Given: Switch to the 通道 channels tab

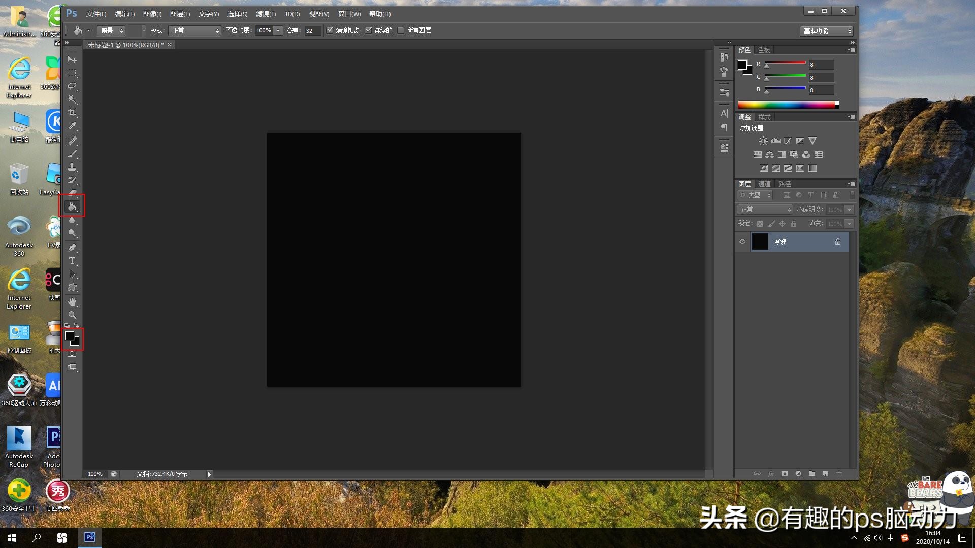Looking at the screenshot, I should (x=764, y=184).
